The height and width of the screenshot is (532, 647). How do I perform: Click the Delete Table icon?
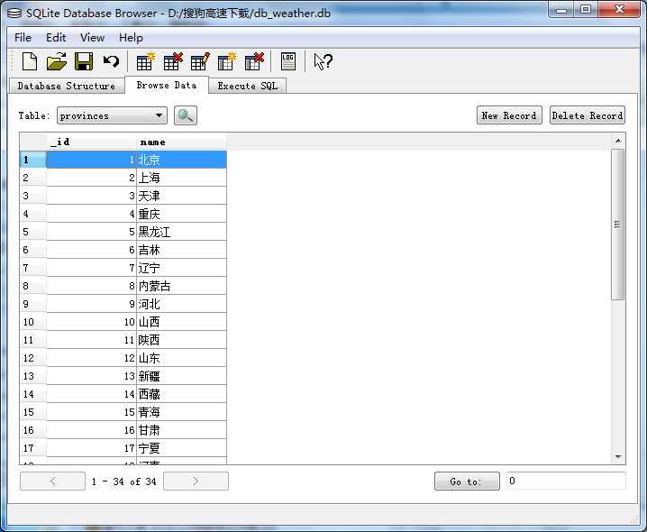(x=173, y=62)
